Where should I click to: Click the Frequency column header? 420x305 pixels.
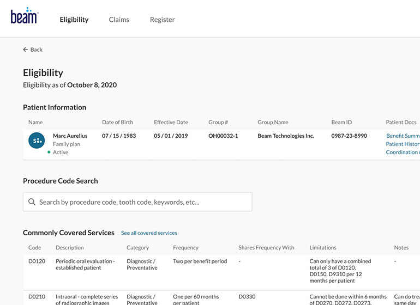click(x=185, y=247)
